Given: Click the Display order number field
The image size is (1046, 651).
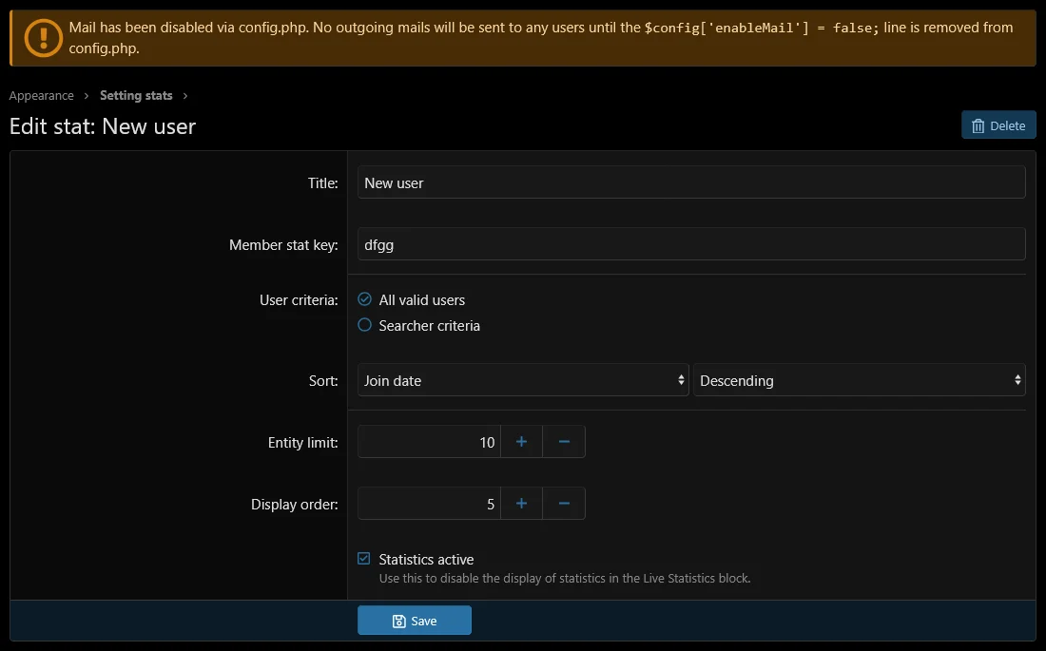Looking at the screenshot, I should pyautogui.click(x=429, y=504).
